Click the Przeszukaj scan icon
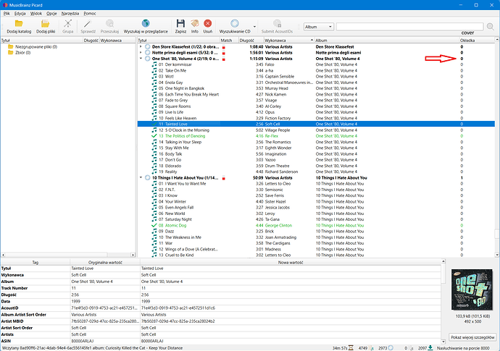 (109, 24)
